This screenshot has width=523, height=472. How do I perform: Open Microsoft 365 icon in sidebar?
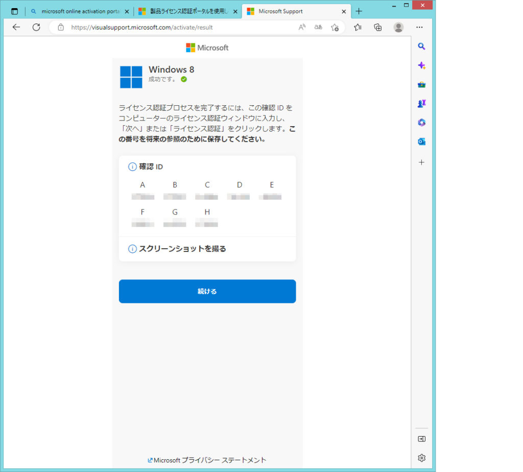421,123
